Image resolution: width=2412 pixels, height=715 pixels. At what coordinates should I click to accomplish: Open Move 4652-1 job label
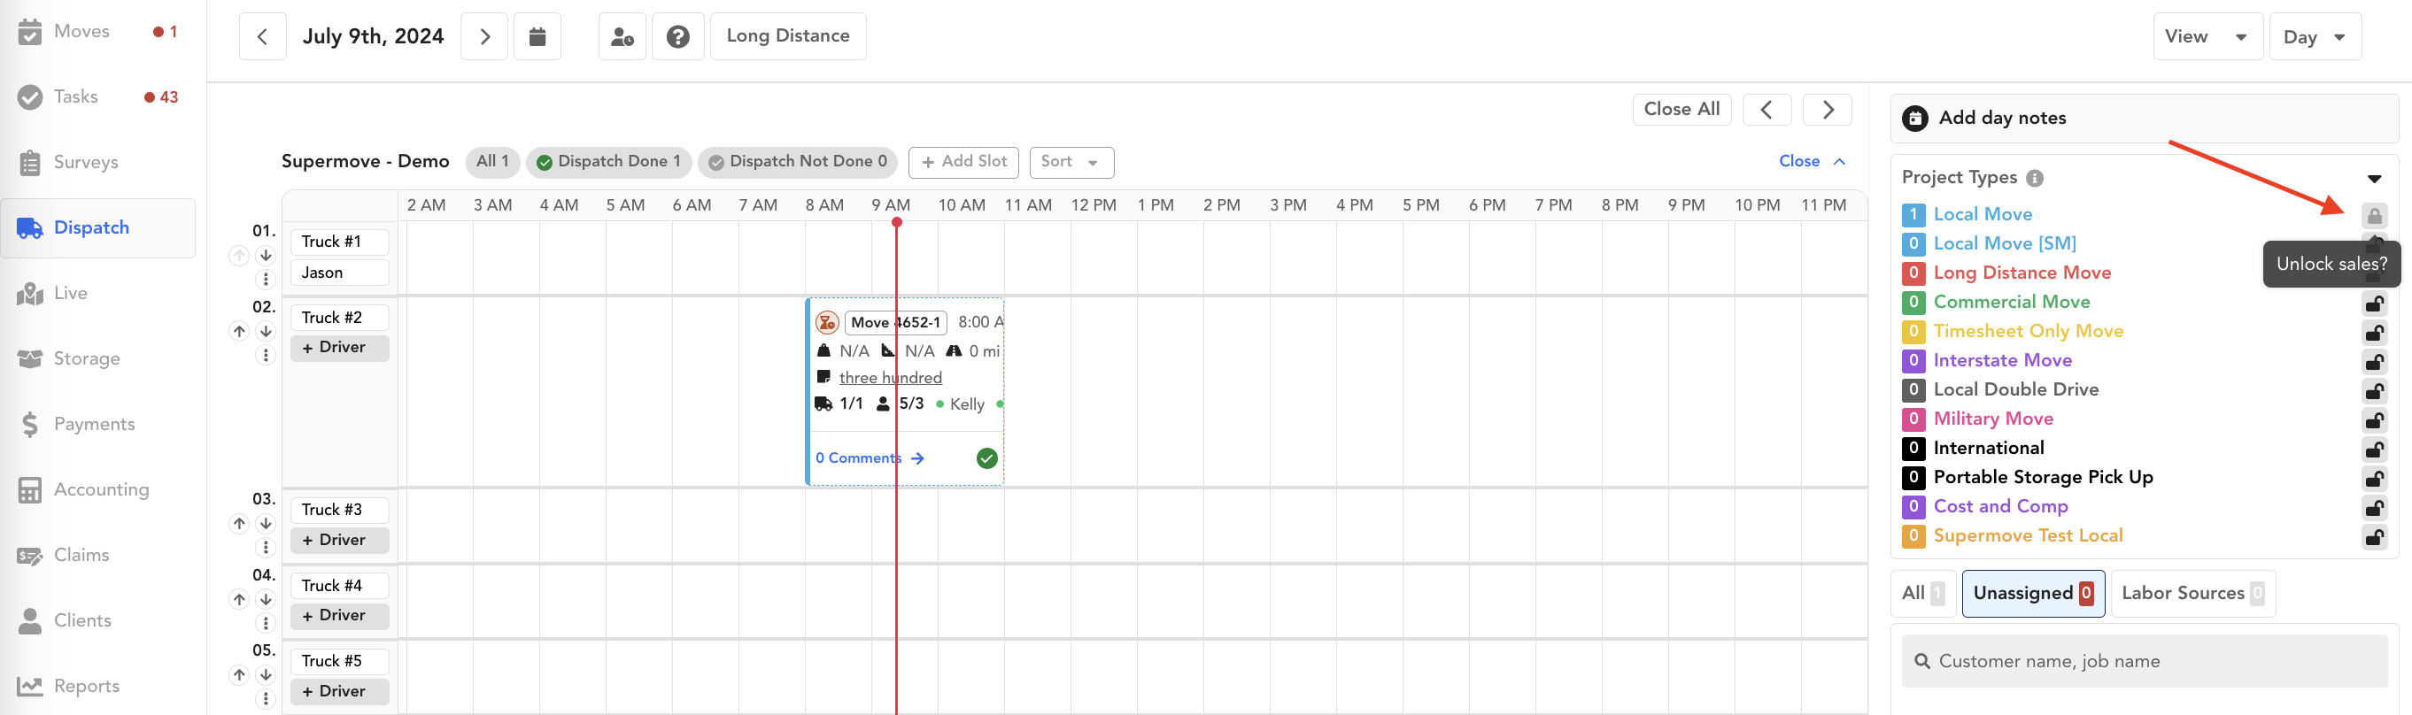(895, 323)
